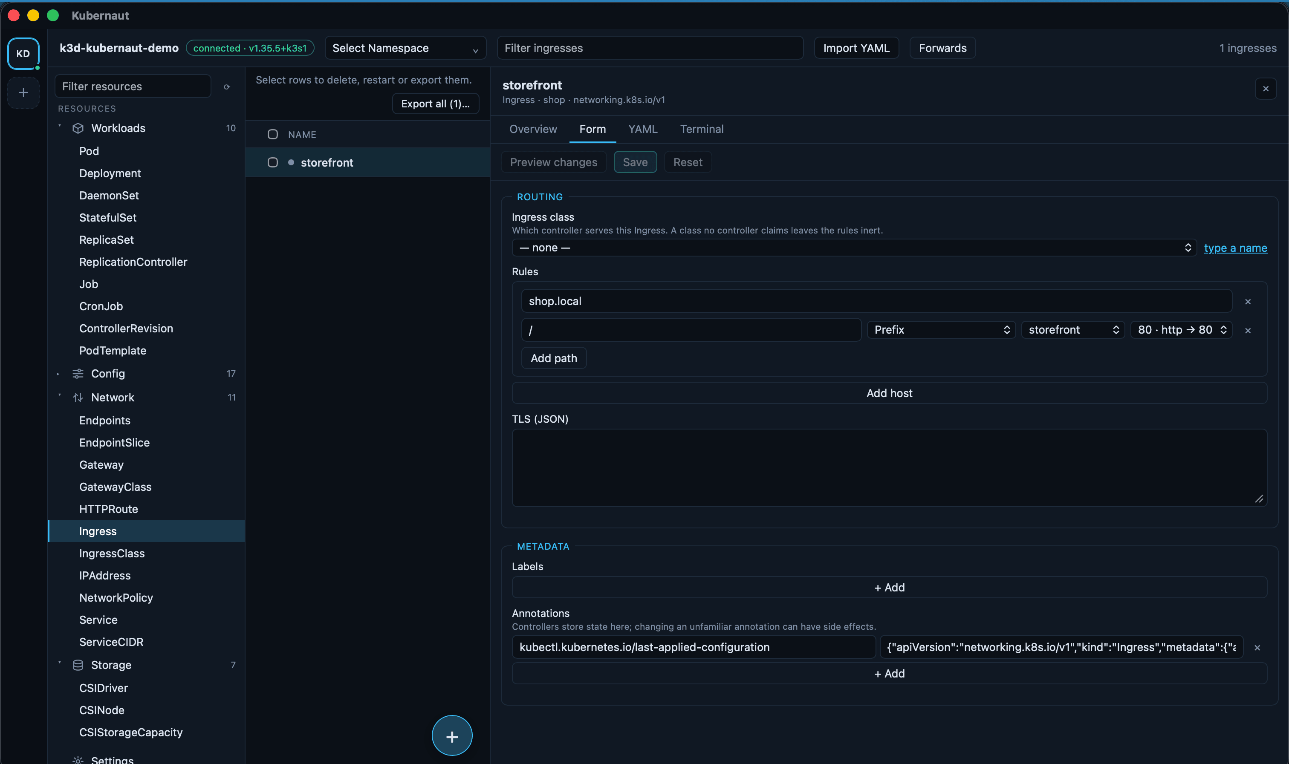Click the Forwards button
This screenshot has height=764, width=1289.
942,48
